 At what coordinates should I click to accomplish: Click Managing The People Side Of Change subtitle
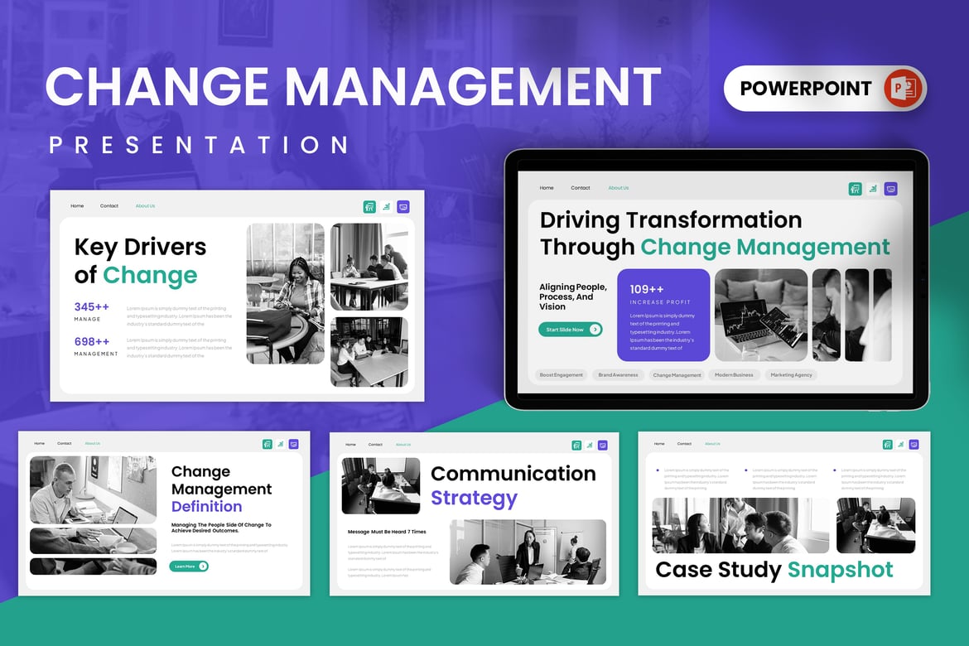[x=221, y=528]
